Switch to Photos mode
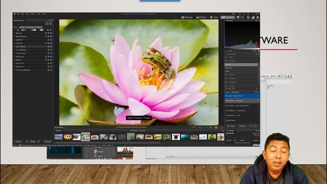Image resolution: width=327 pixels, height=184 pixels. click(x=201, y=17)
